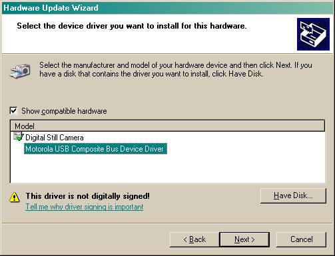The height and width of the screenshot is (256, 335).
Task: Click the camera and scanner device icon
Action: pyautogui.click(x=20, y=70)
